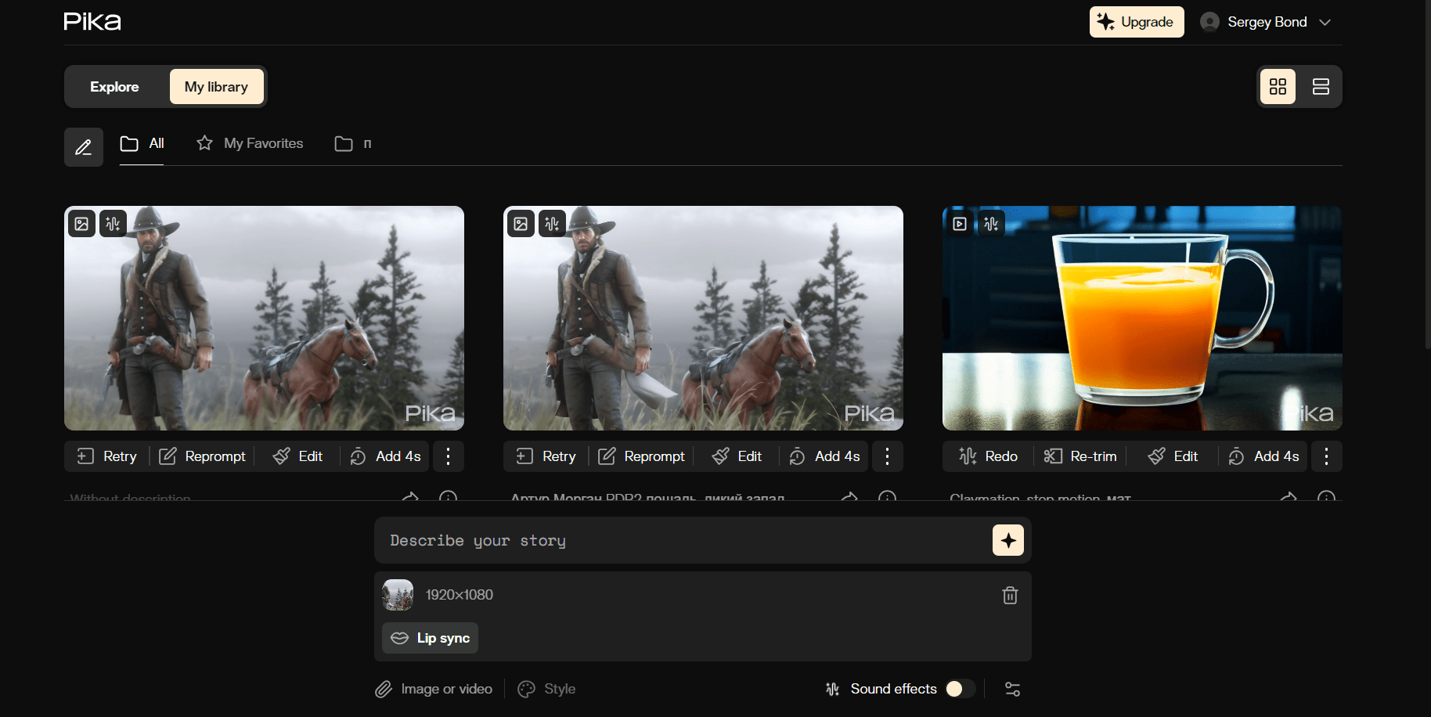Click Add 4s on the first video
The height and width of the screenshot is (717, 1431).
click(x=385, y=456)
